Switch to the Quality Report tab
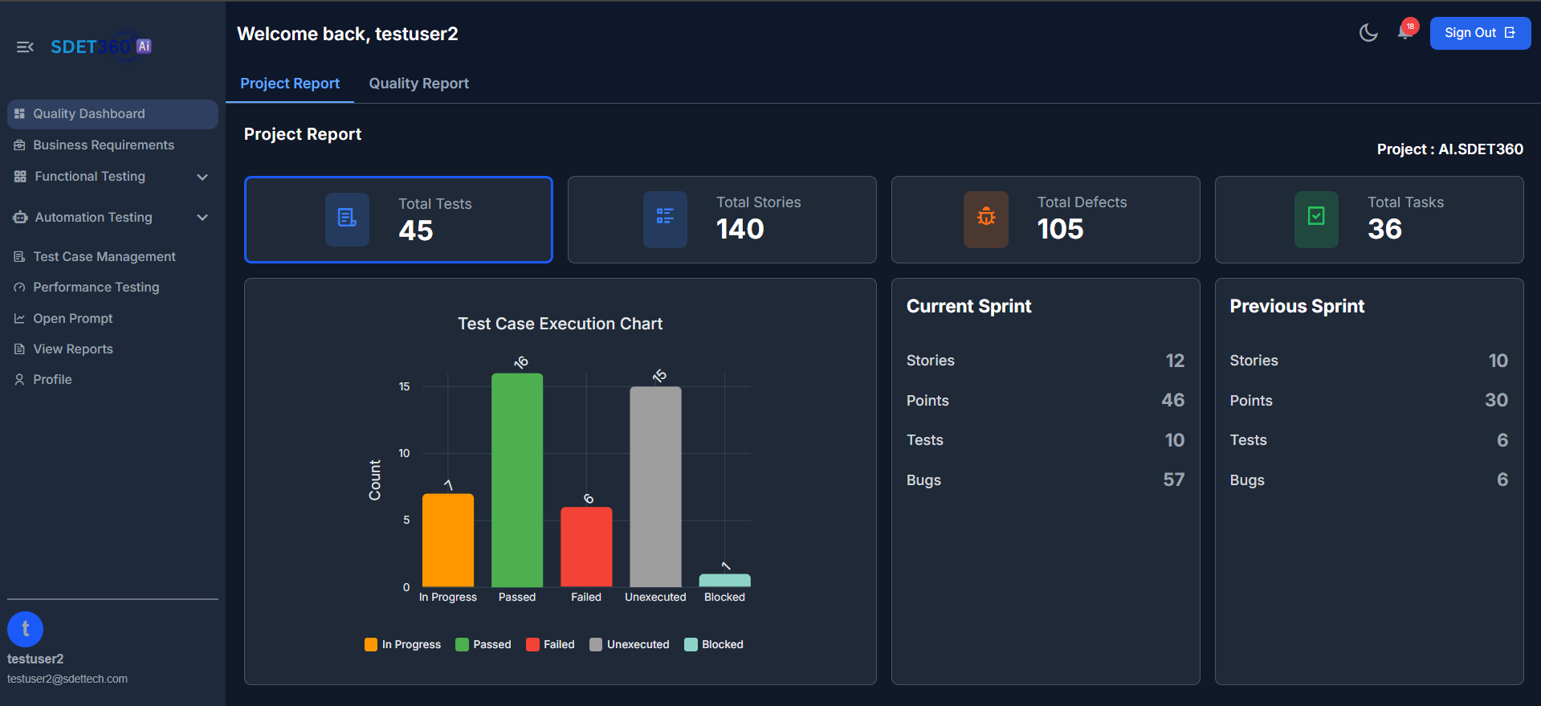 click(x=418, y=84)
